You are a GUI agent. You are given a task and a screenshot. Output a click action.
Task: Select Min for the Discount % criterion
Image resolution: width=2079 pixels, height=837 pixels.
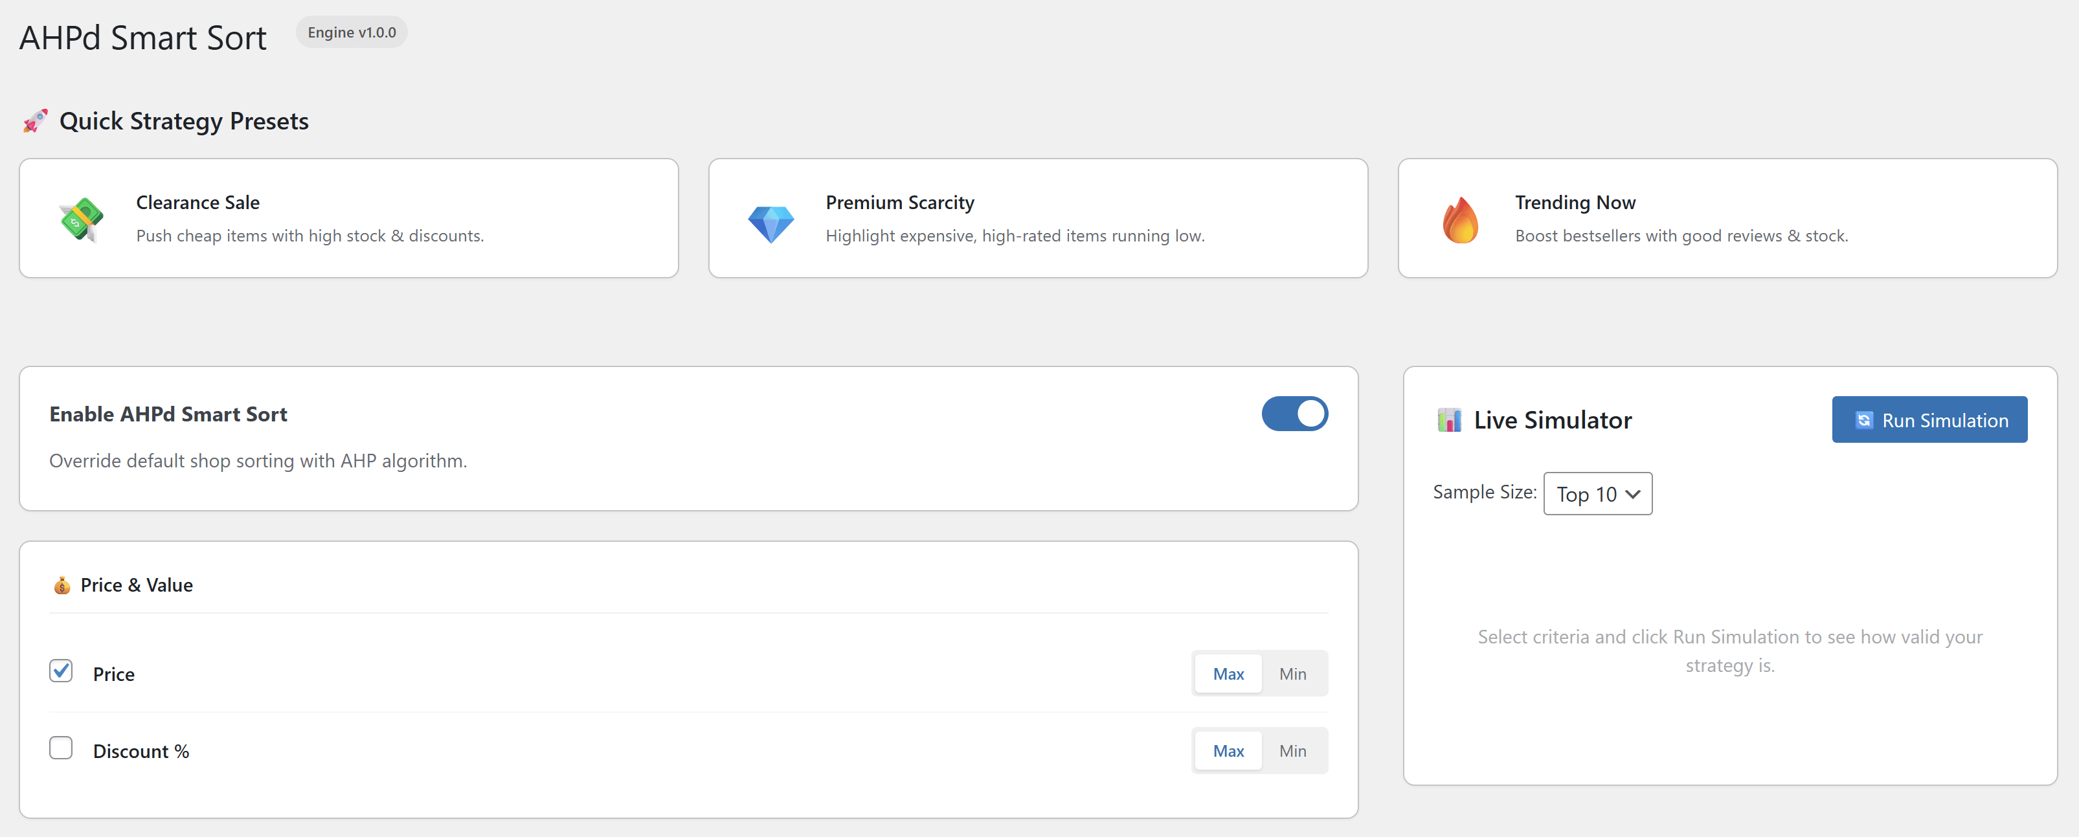[x=1292, y=751]
